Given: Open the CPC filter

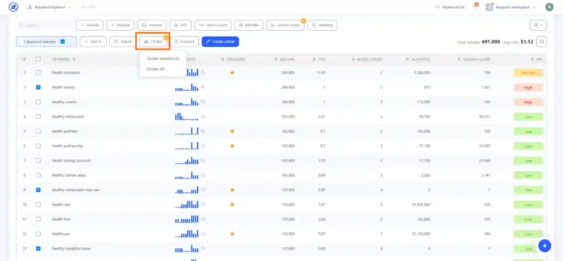Looking at the screenshot, I should [x=180, y=25].
